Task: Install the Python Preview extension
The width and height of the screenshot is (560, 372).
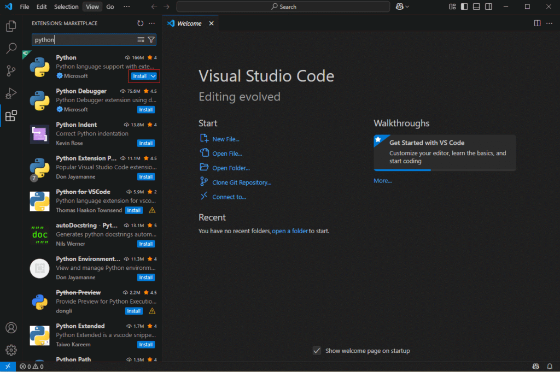Action: 134,311
